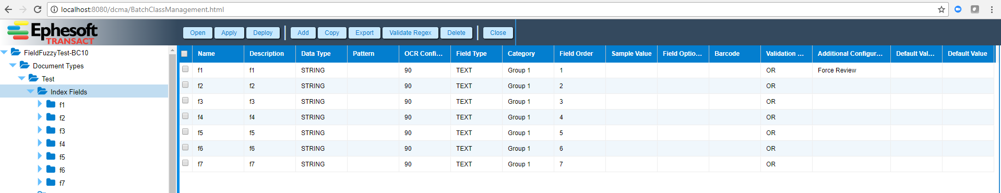Click the Ephesoft Transact logo

pyautogui.click(x=52, y=32)
